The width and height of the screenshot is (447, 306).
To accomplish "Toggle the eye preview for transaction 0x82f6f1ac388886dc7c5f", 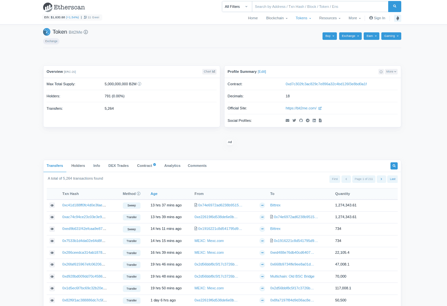I will point(52,300).
